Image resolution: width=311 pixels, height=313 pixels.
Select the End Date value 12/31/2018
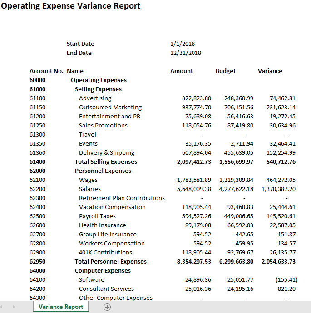(x=186, y=53)
